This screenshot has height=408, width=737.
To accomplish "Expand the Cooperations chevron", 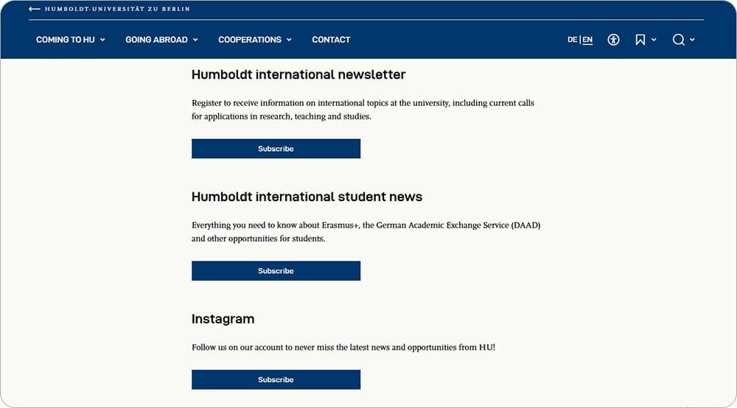I will [x=289, y=40].
